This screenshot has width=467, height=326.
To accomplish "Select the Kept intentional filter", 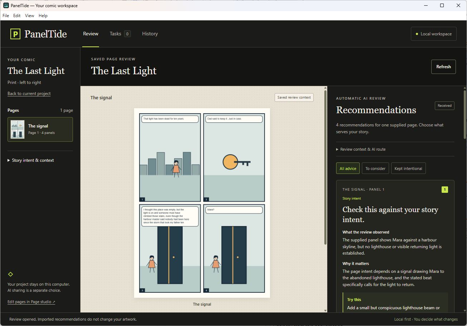I will 408,169.
